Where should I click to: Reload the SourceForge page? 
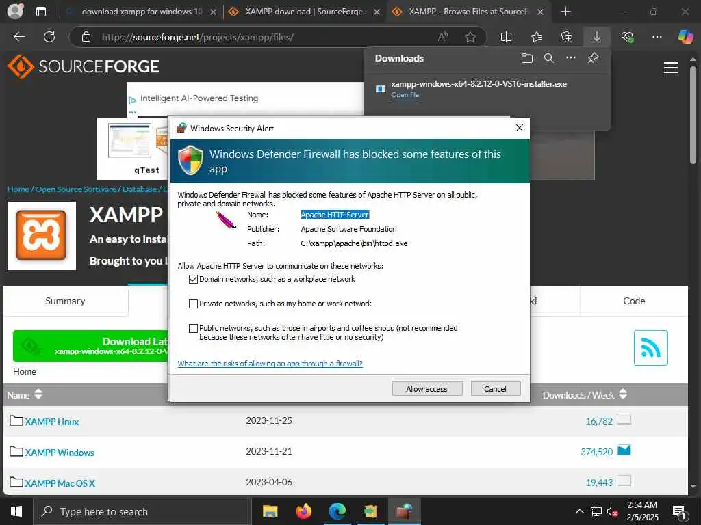pos(49,37)
